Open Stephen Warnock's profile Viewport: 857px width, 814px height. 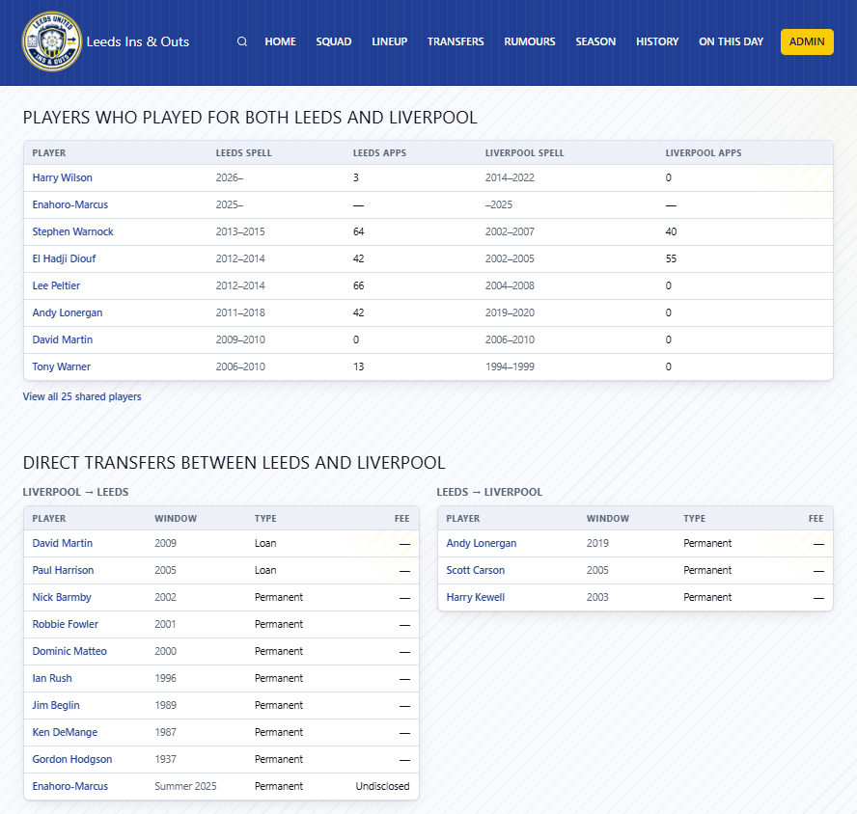[x=72, y=231]
